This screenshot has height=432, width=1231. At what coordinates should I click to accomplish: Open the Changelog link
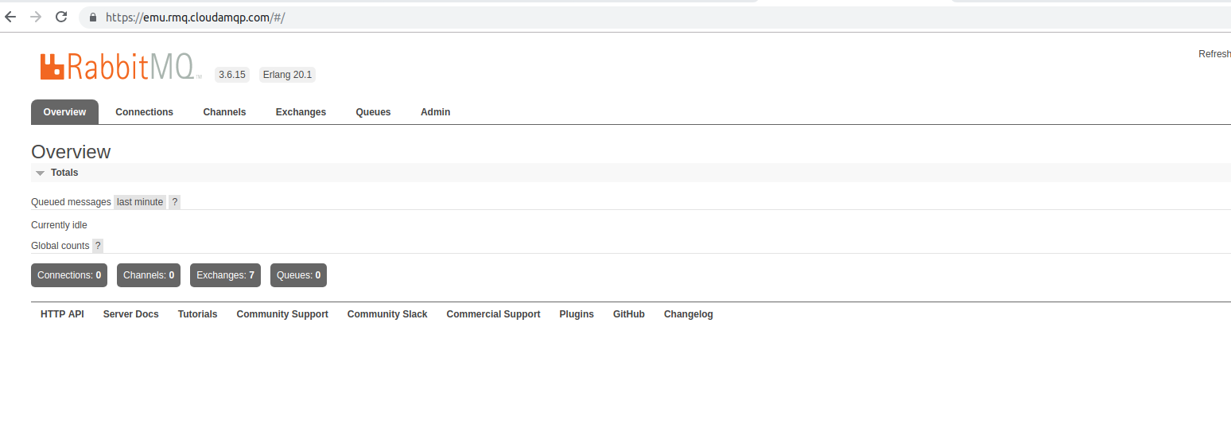[689, 314]
